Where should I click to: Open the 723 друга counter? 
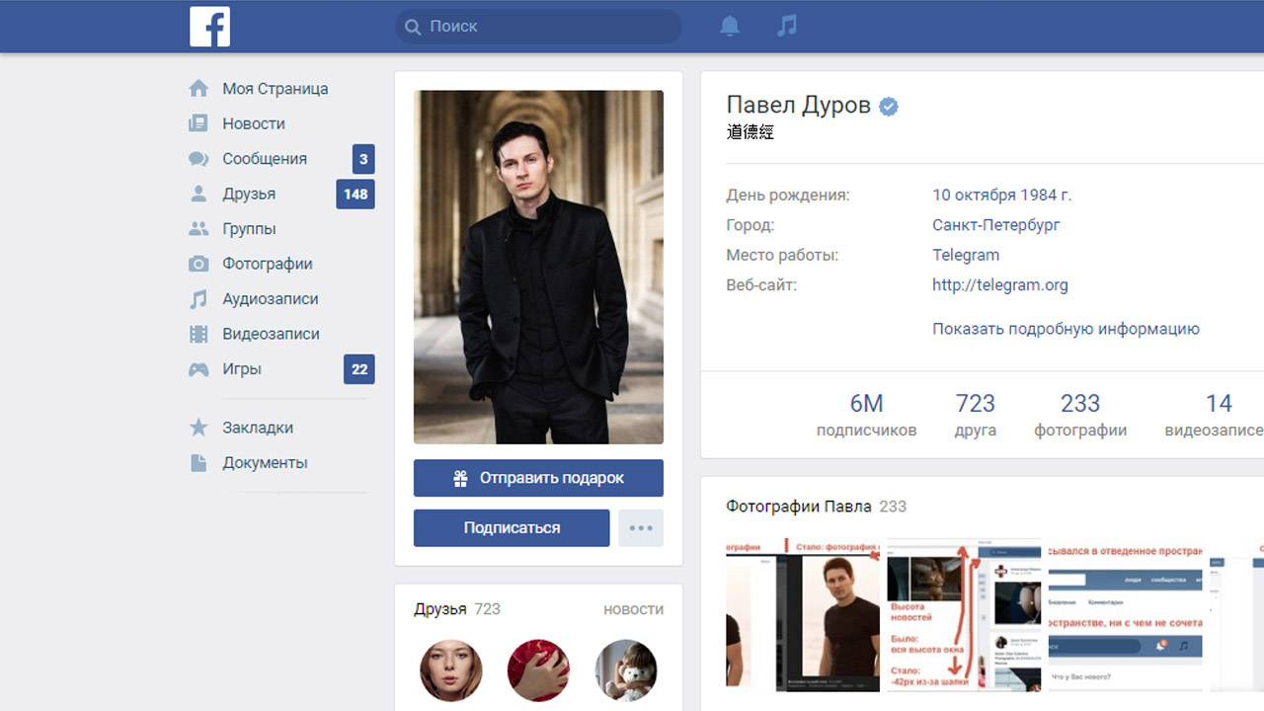(976, 415)
